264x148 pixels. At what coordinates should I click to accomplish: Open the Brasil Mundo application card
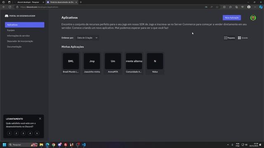pos(71,63)
